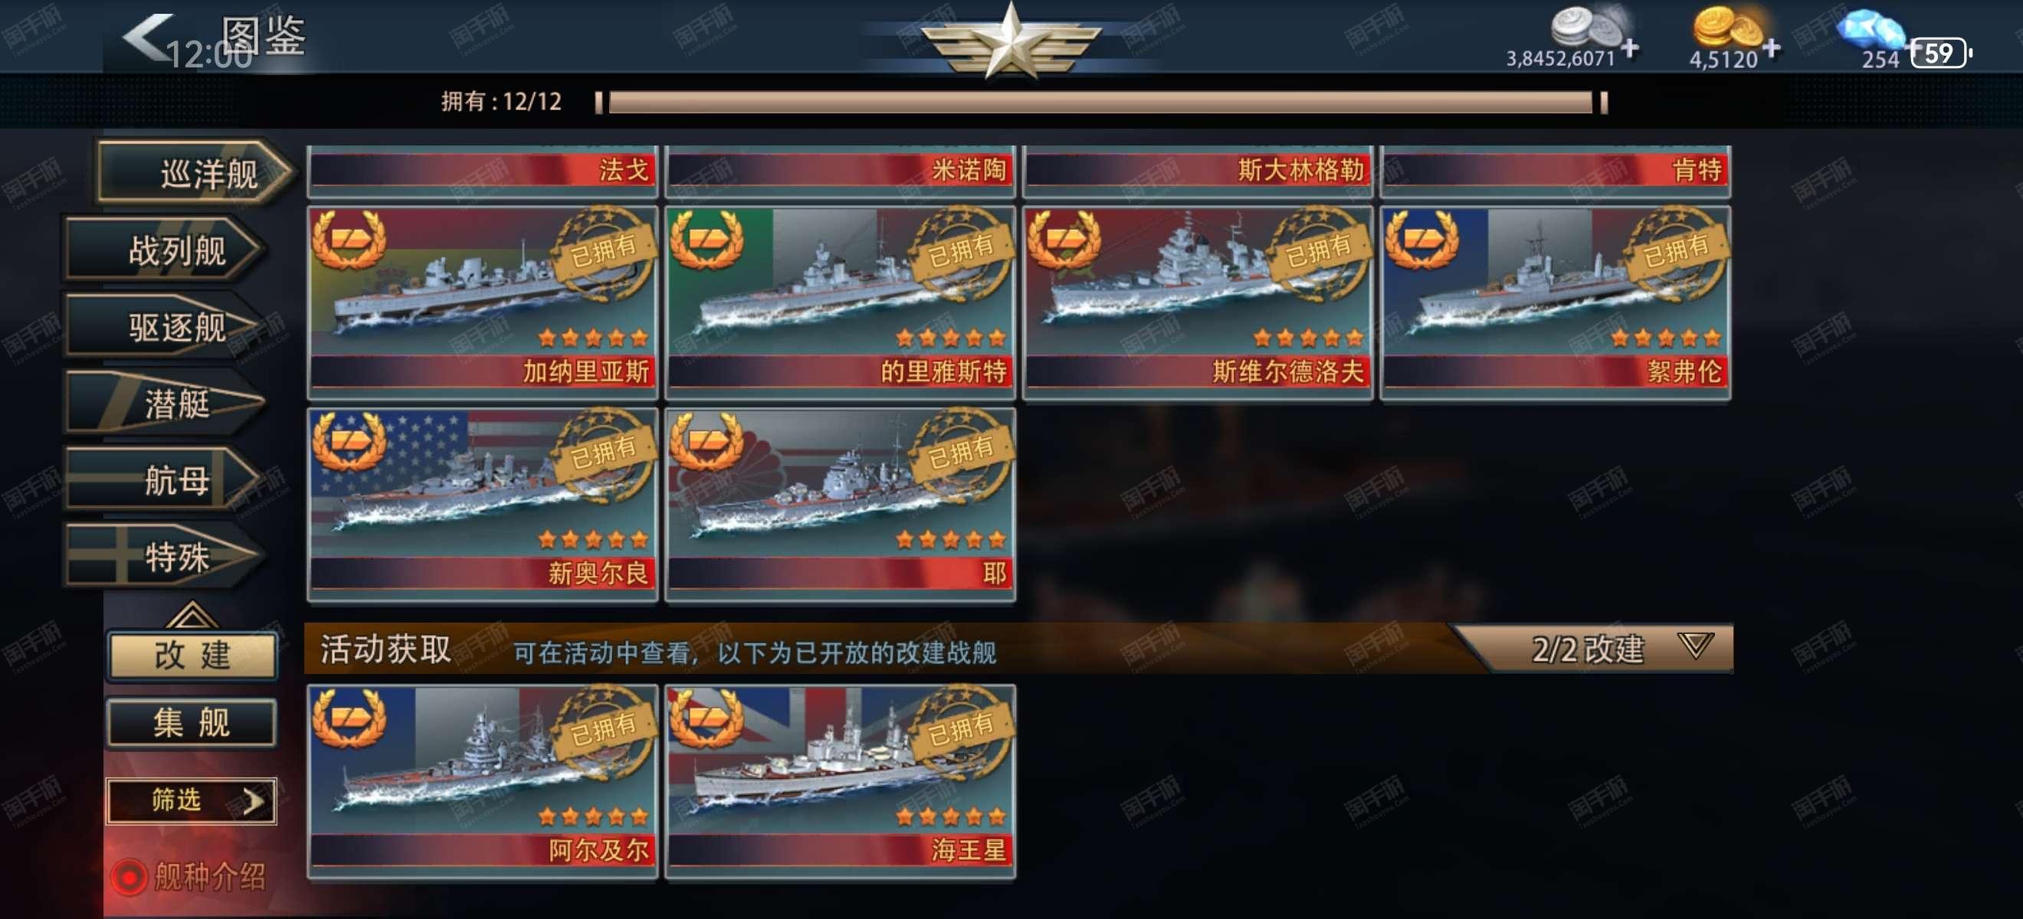
Task: Open the 阿尔及尔 ship card thumbnail
Action: (x=482, y=782)
